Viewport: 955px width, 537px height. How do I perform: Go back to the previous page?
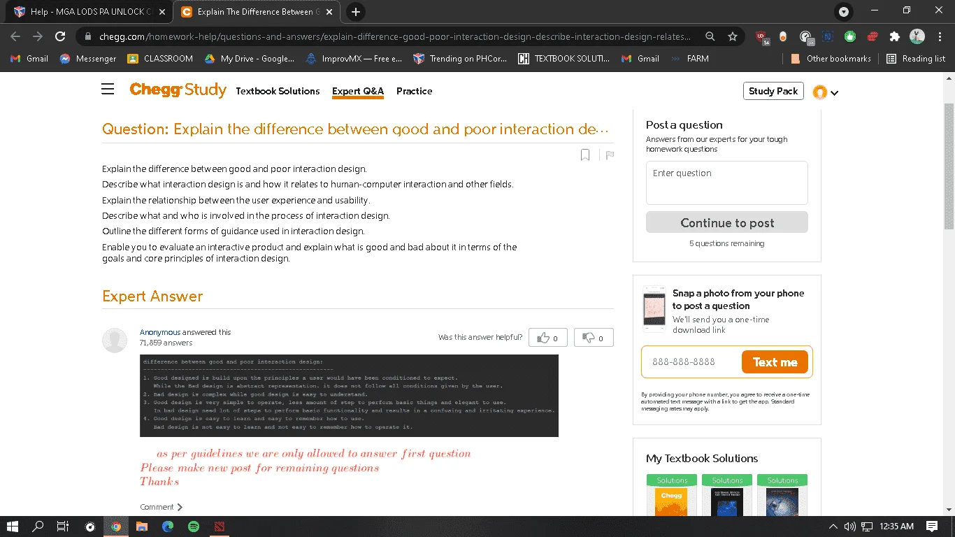[x=15, y=36]
